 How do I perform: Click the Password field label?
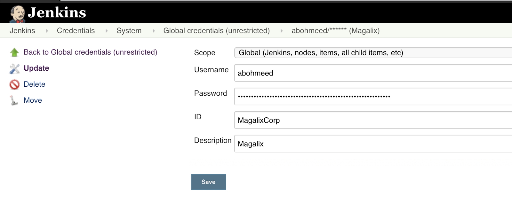click(211, 93)
